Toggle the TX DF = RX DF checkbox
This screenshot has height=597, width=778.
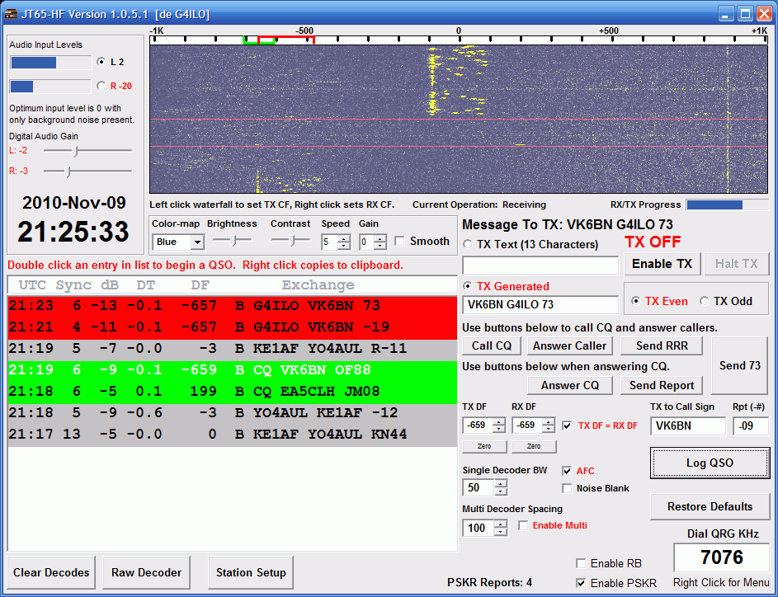[567, 425]
